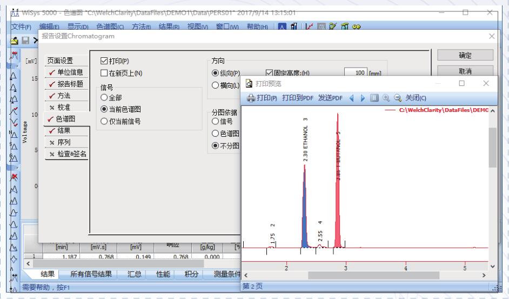Click the WiSys 5000 application title icon
The height and width of the screenshot is (299, 509).
14,13
